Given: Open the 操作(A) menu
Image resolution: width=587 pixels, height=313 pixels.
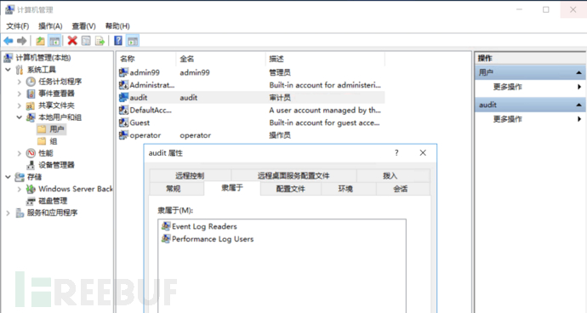Looking at the screenshot, I should pos(50,26).
